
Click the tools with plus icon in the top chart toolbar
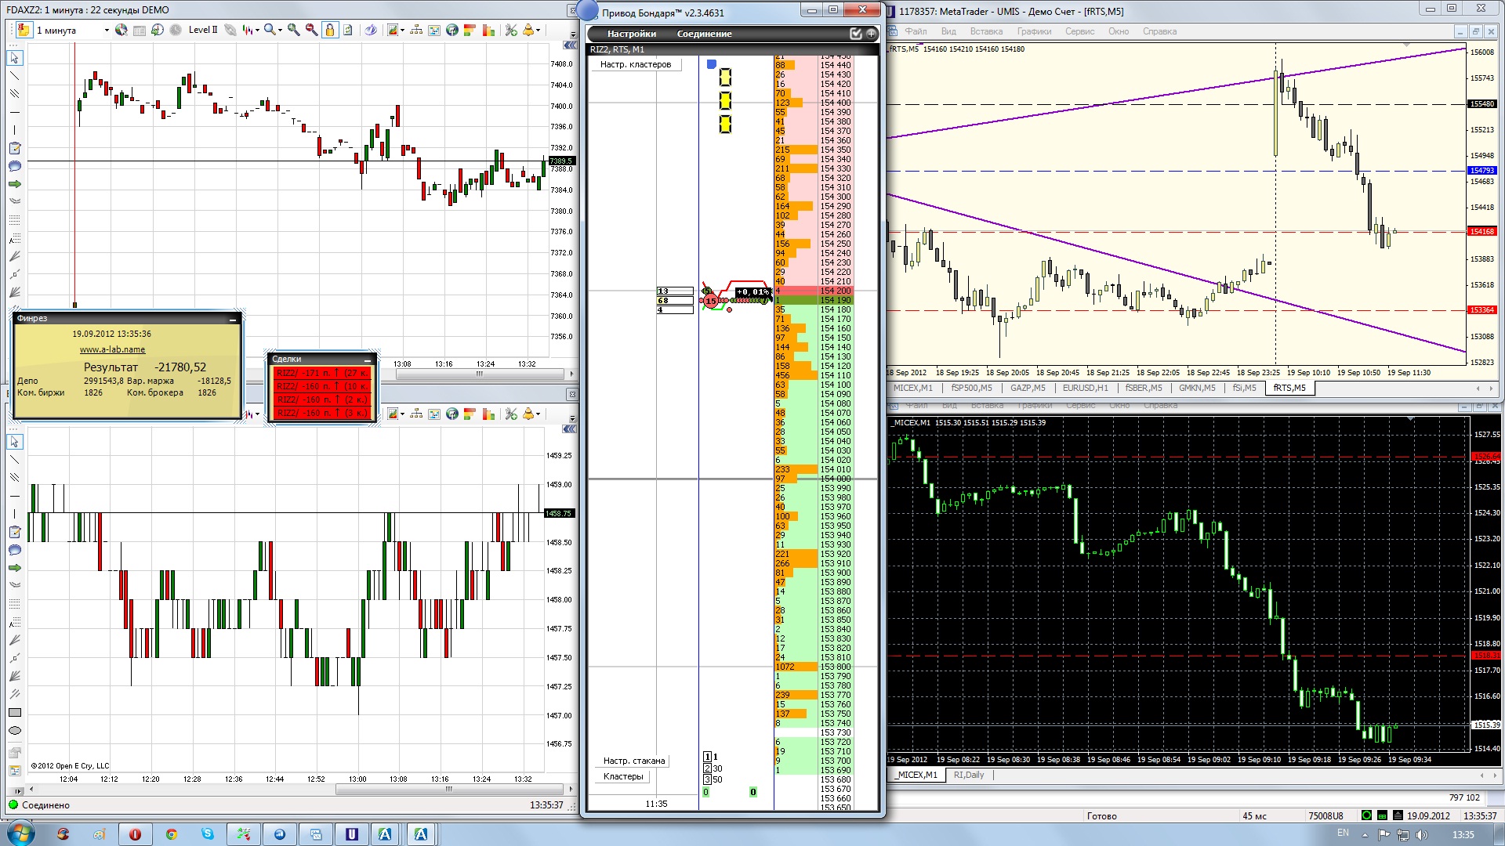tap(511, 30)
